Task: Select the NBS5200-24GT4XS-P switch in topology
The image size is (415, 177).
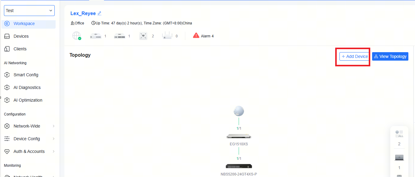Action: coord(238,166)
